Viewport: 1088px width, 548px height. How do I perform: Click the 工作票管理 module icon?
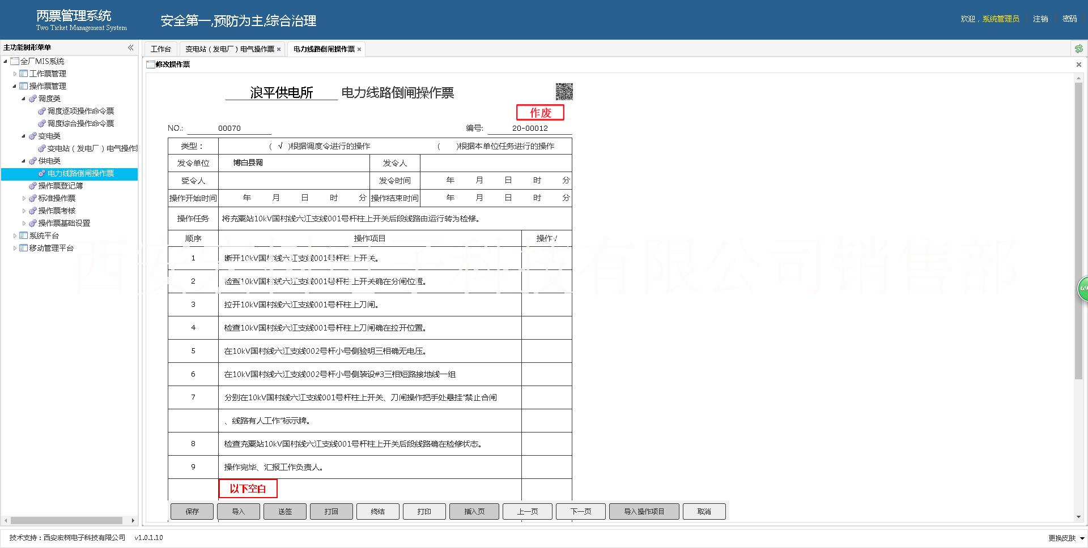[24, 74]
